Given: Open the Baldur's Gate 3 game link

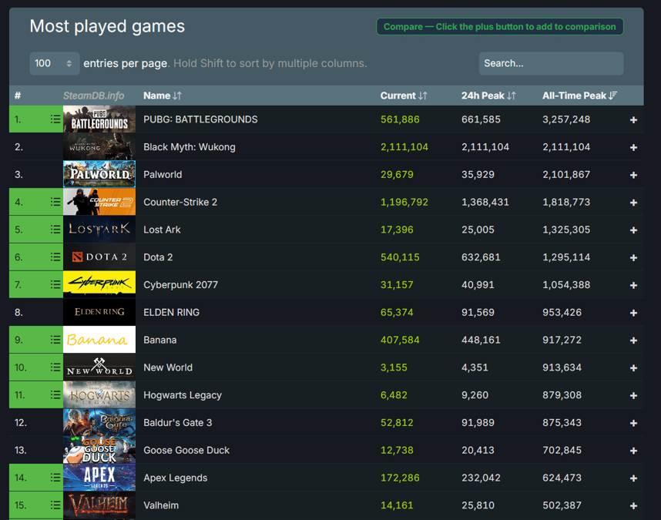Looking at the screenshot, I should 177,423.
